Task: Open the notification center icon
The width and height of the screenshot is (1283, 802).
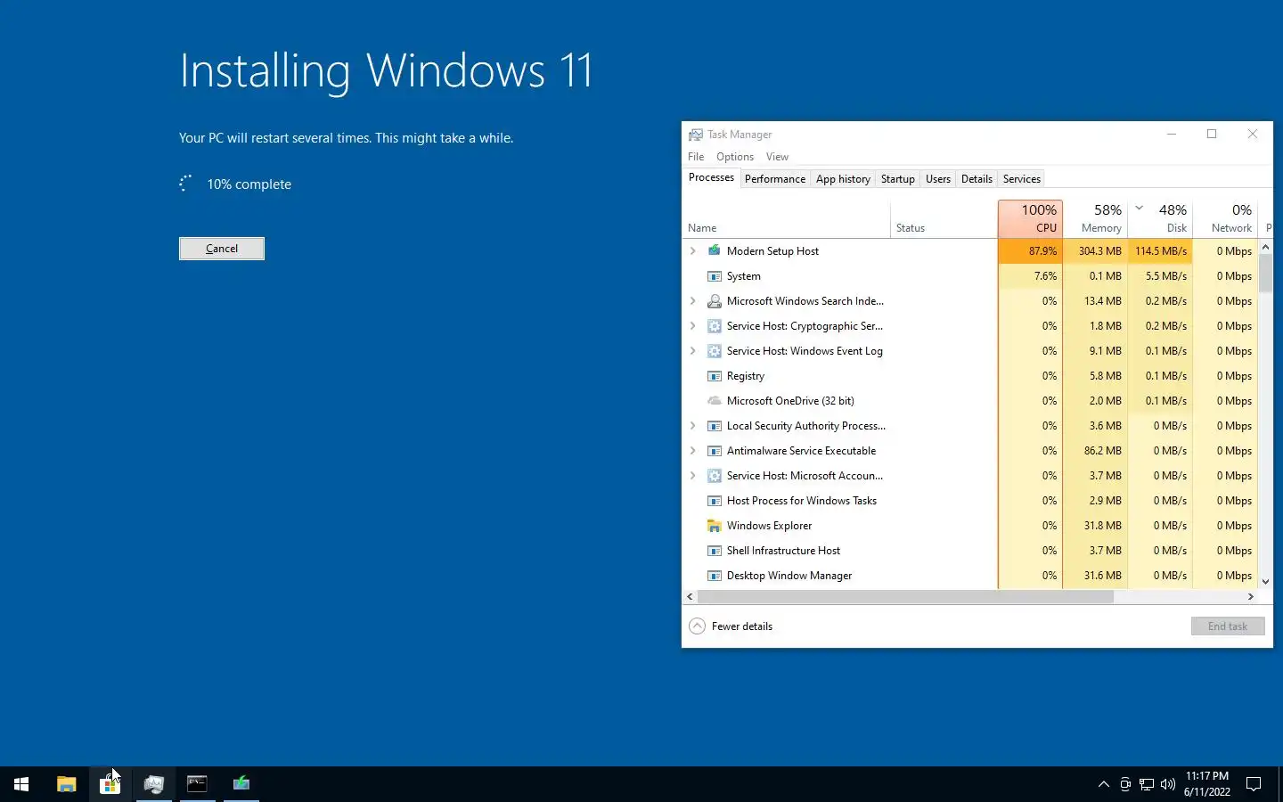Action: 1254,784
